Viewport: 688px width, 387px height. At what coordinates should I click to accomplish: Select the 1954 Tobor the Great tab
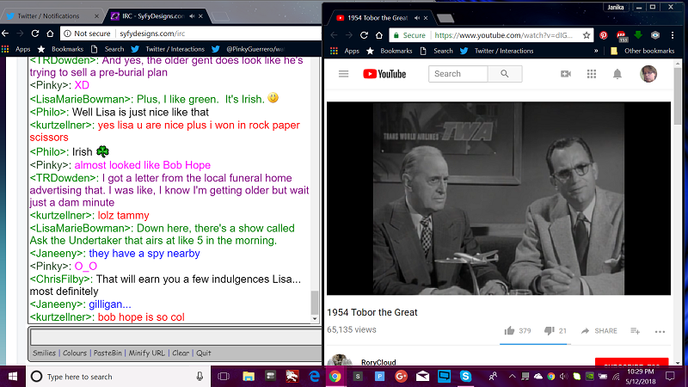[x=378, y=18]
